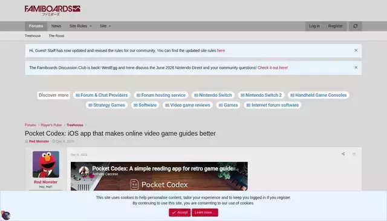The height and width of the screenshot is (221, 387).
Task: Open the Site Rules menu item
Action: click(x=78, y=26)
